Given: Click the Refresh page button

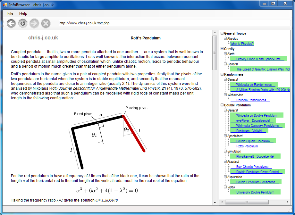Looking at the screenshot, I should pyautogui.click(x=23, y=23).
